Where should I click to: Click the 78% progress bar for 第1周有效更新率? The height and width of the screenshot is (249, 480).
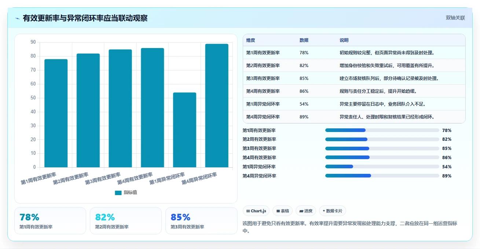point(382,130)
